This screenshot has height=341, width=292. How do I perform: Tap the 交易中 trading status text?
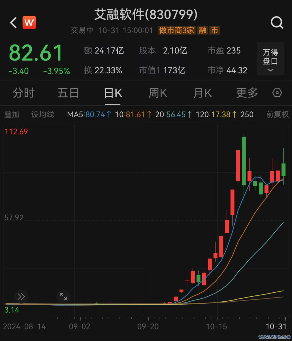[x=82, y=30]
